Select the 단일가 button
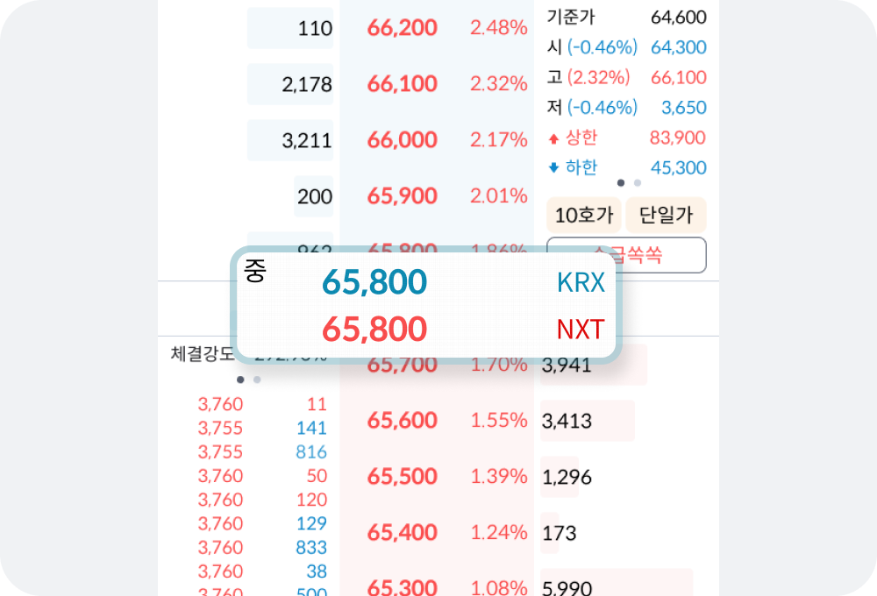The height and width of the screenshot is (596, 877). coord(666,215)
